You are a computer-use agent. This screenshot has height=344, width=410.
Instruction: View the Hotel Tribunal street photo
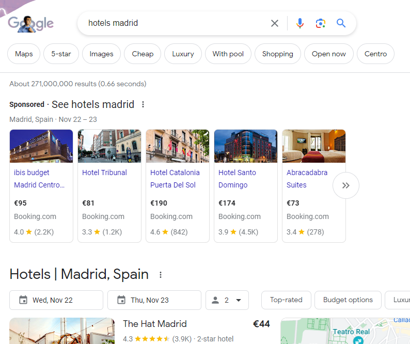[109, 146]
